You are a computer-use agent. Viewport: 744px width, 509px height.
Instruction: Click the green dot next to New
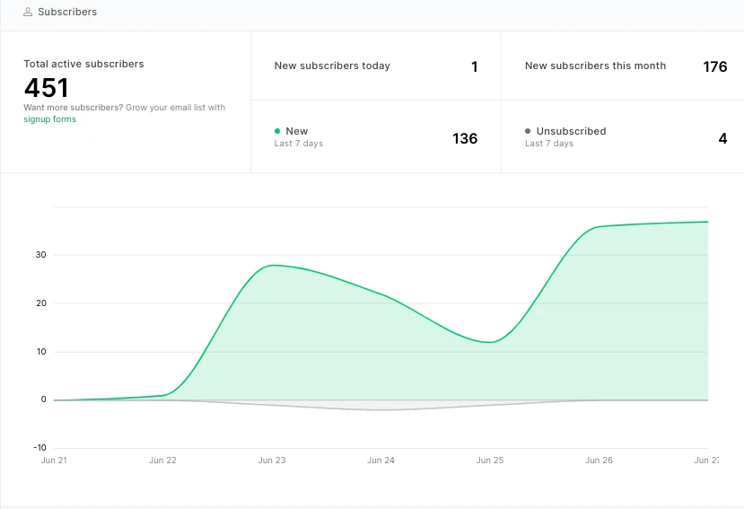pyautogui.click(x=277, y=131)
